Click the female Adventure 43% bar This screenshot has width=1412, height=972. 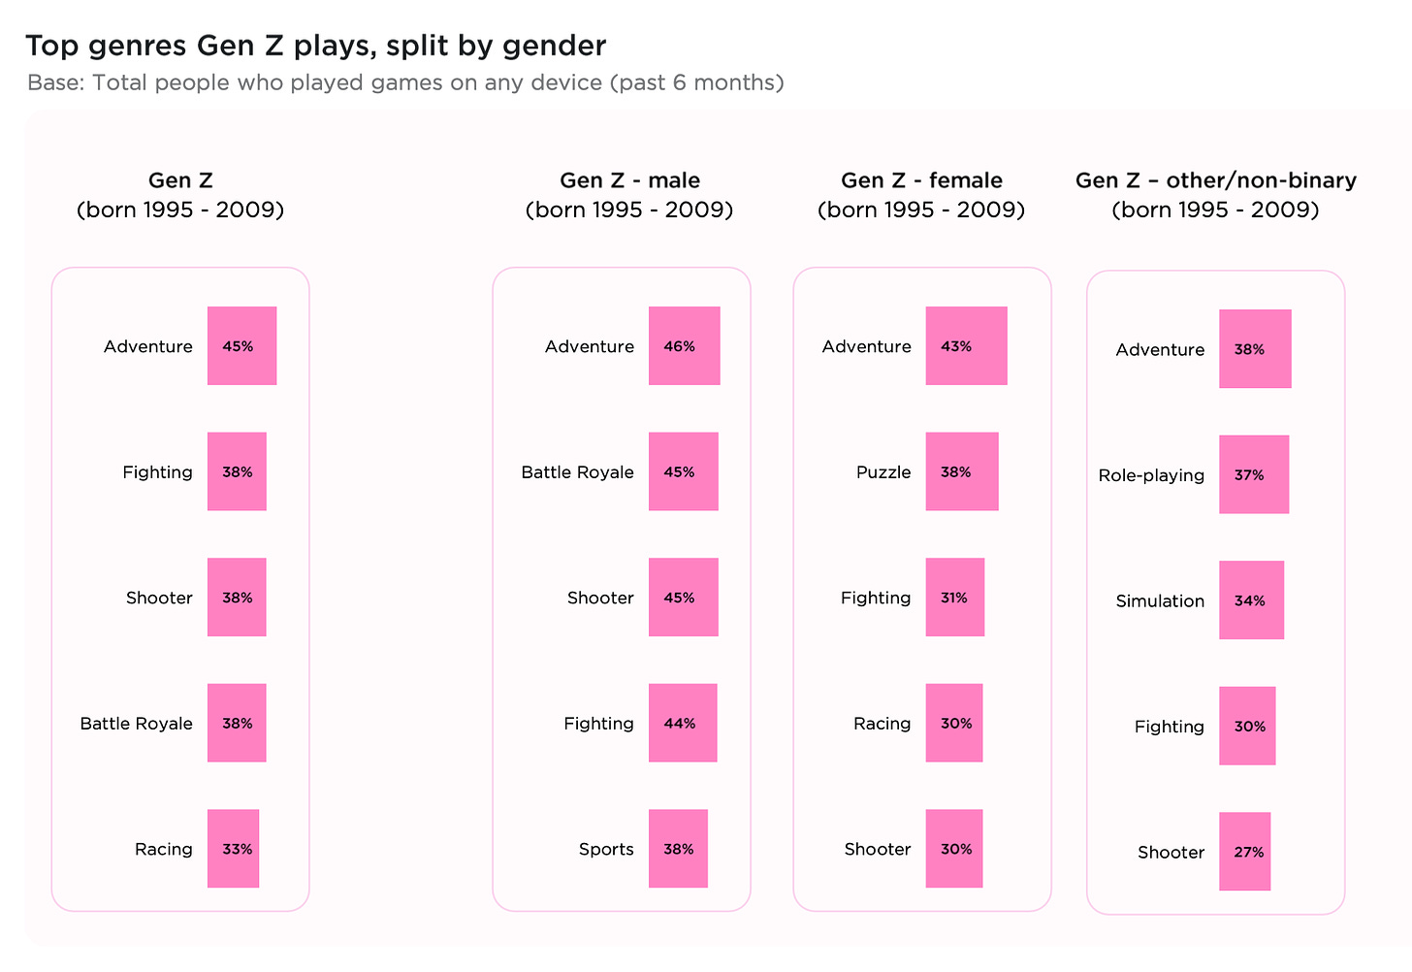click(966, 346)
